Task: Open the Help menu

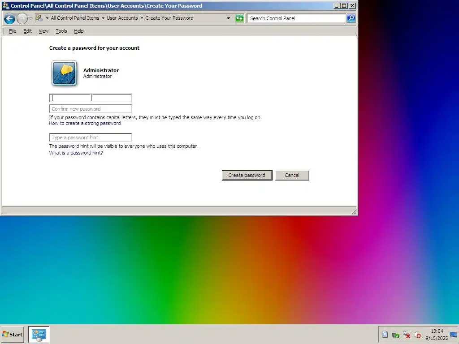Action: point(79,31)
